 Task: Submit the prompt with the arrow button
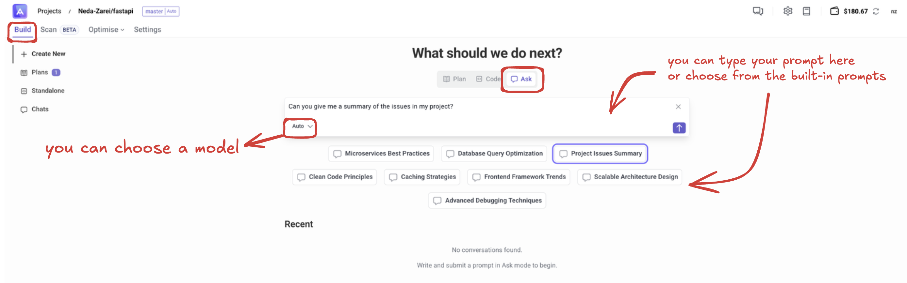[x=679, y=127]
